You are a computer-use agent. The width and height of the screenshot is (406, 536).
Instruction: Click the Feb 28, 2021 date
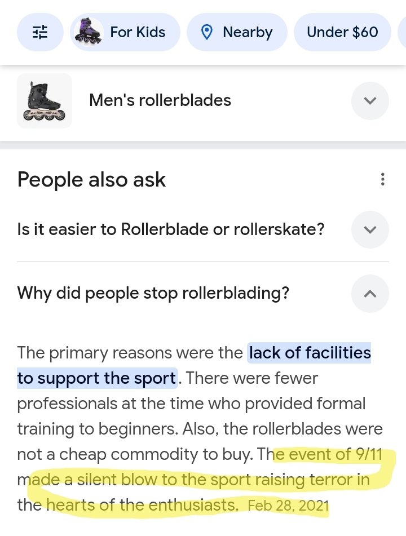[288, 506]
